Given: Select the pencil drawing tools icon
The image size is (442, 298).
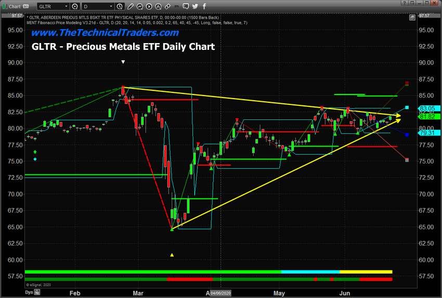Looking at the screenshot, I should (x=130, y=6).
